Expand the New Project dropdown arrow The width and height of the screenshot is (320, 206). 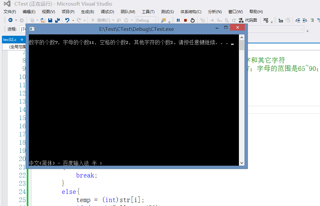[37, 20]
